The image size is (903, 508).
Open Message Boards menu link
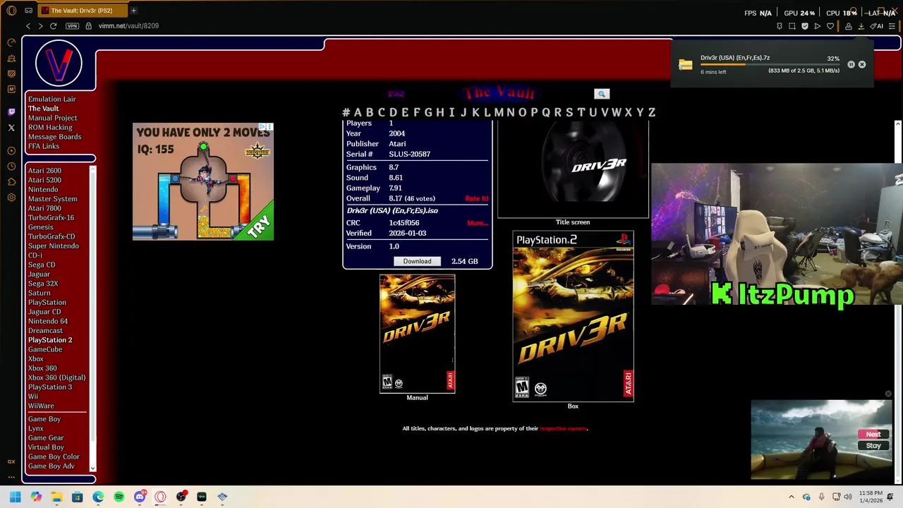pos(54,137)
